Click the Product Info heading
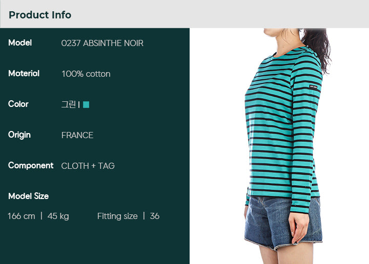 [x=40, y=15]
